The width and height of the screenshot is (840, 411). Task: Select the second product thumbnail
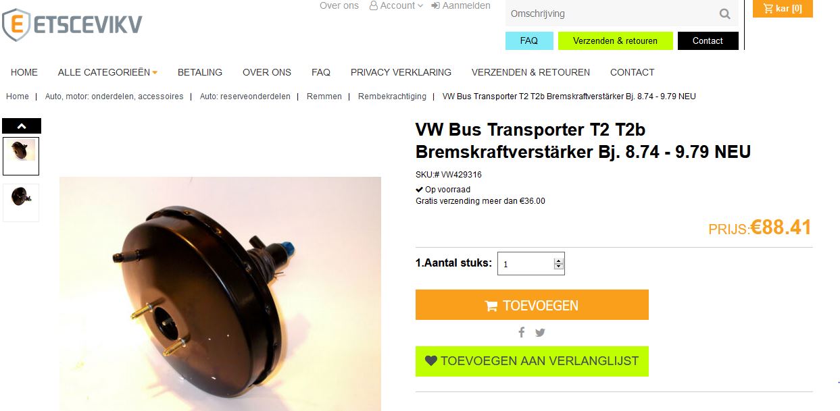click(21, 202)
